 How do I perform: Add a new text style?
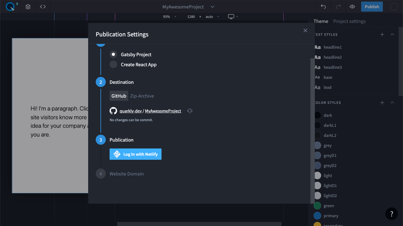click(382, 35)
